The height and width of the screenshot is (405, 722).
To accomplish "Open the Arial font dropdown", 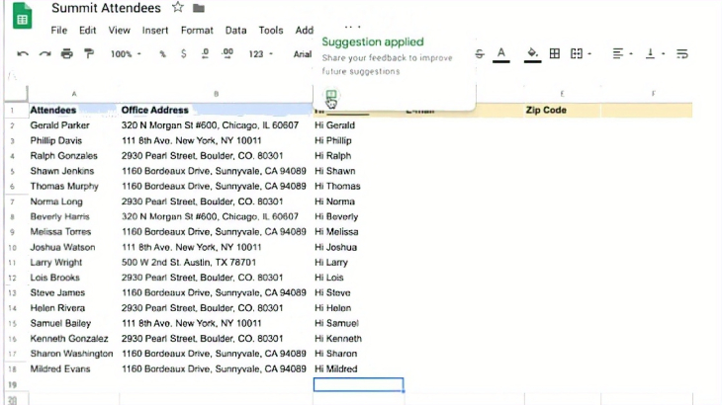I will click(x=303, y=54).
